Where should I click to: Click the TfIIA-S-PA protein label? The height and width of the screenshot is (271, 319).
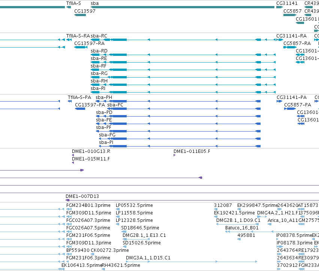(79, 97)
